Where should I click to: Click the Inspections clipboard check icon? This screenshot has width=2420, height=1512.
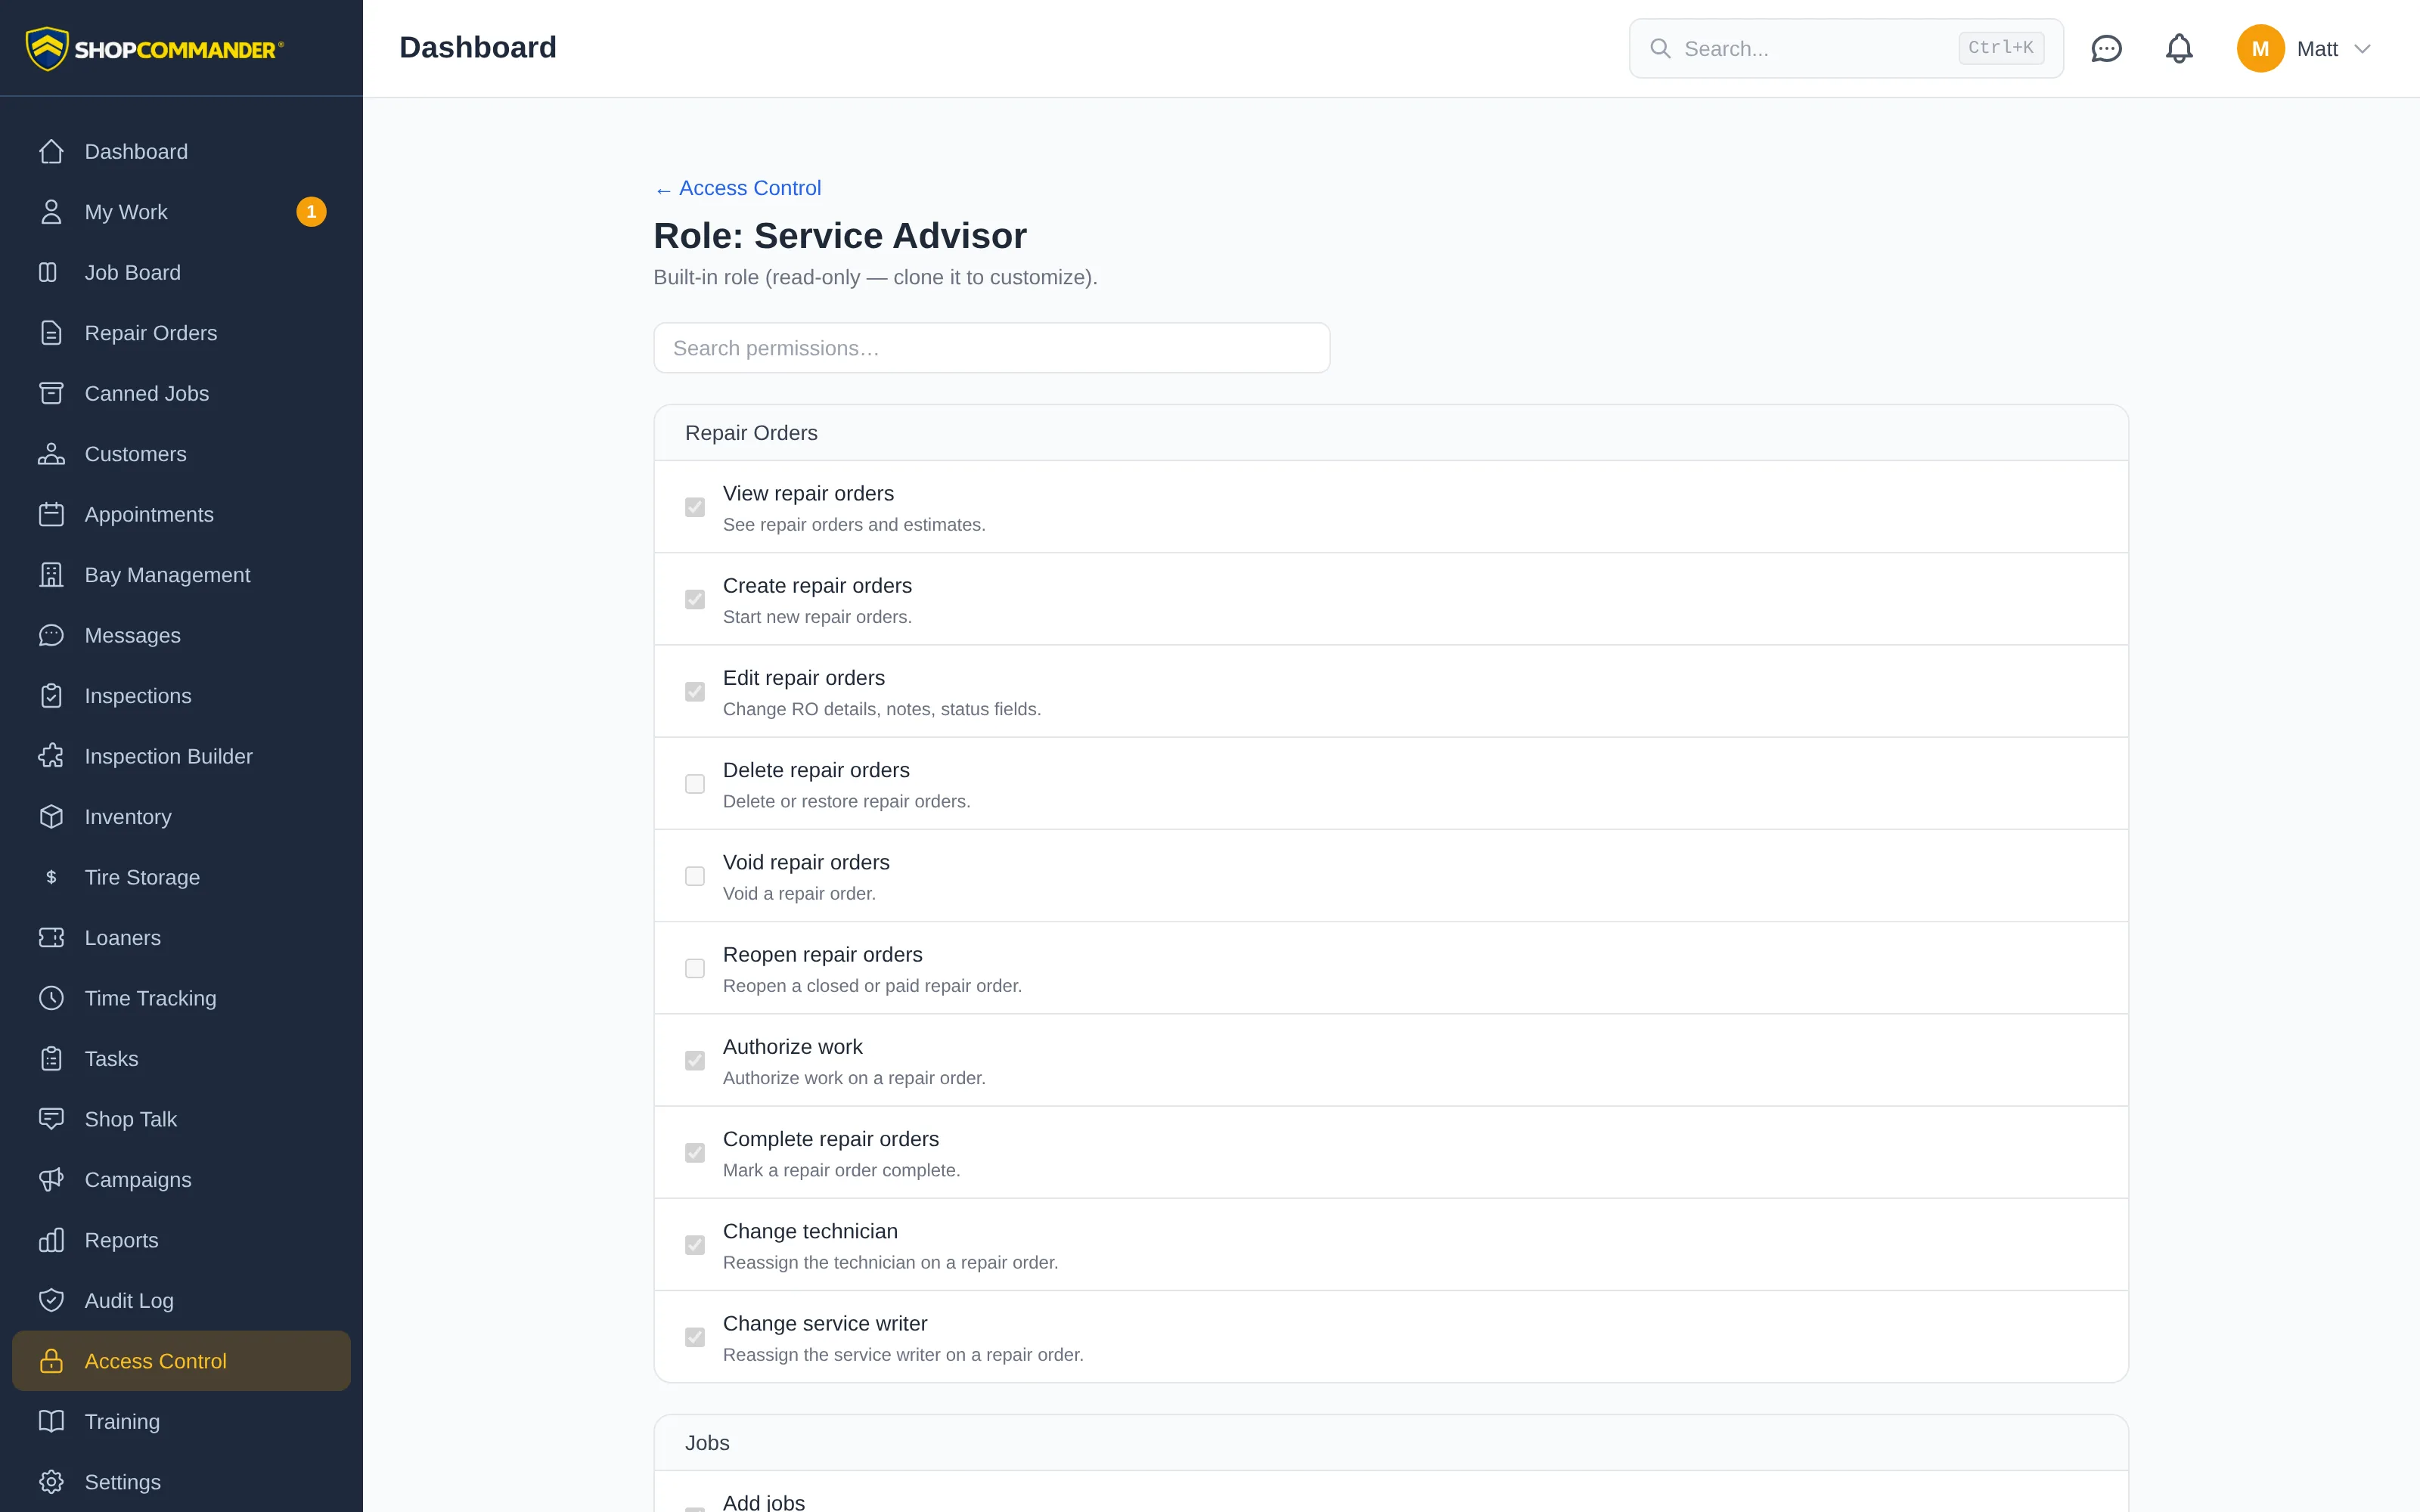point(51,696)
